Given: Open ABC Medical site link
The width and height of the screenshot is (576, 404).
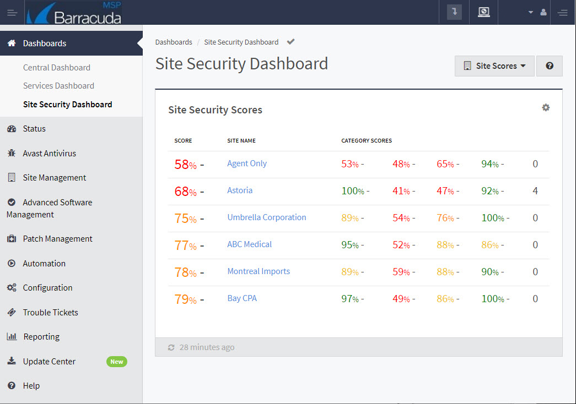Looking at the screenshot, I should point(250,244).
